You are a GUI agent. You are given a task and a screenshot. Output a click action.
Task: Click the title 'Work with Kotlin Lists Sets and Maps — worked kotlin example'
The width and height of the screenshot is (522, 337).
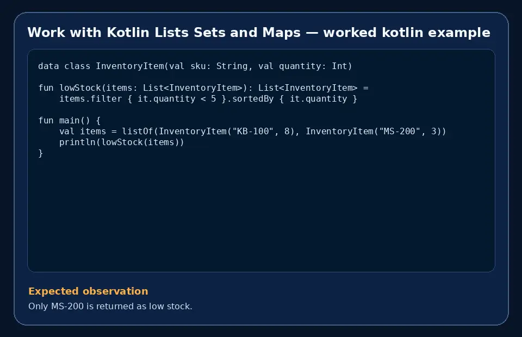point(259,33)
